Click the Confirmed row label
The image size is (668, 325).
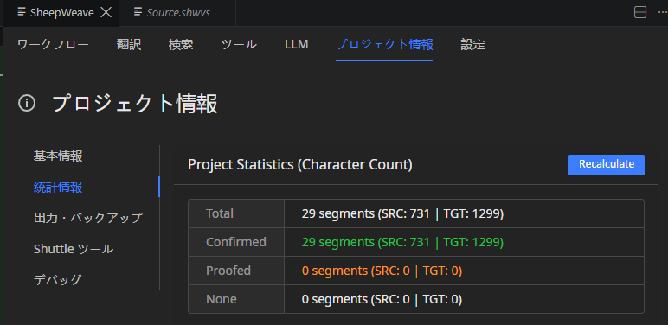(236, 242)
